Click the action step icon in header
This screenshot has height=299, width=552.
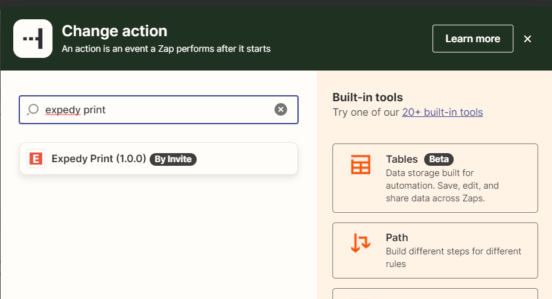(x=33, y=39)
